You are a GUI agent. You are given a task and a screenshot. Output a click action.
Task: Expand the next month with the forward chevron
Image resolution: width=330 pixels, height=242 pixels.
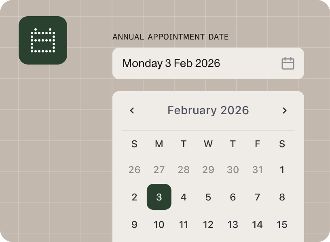point(284,110)
